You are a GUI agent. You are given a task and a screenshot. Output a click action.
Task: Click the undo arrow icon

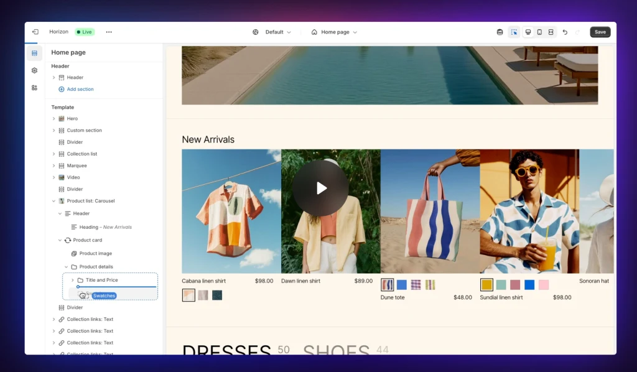pyautogui.click(x=565, y=32)
